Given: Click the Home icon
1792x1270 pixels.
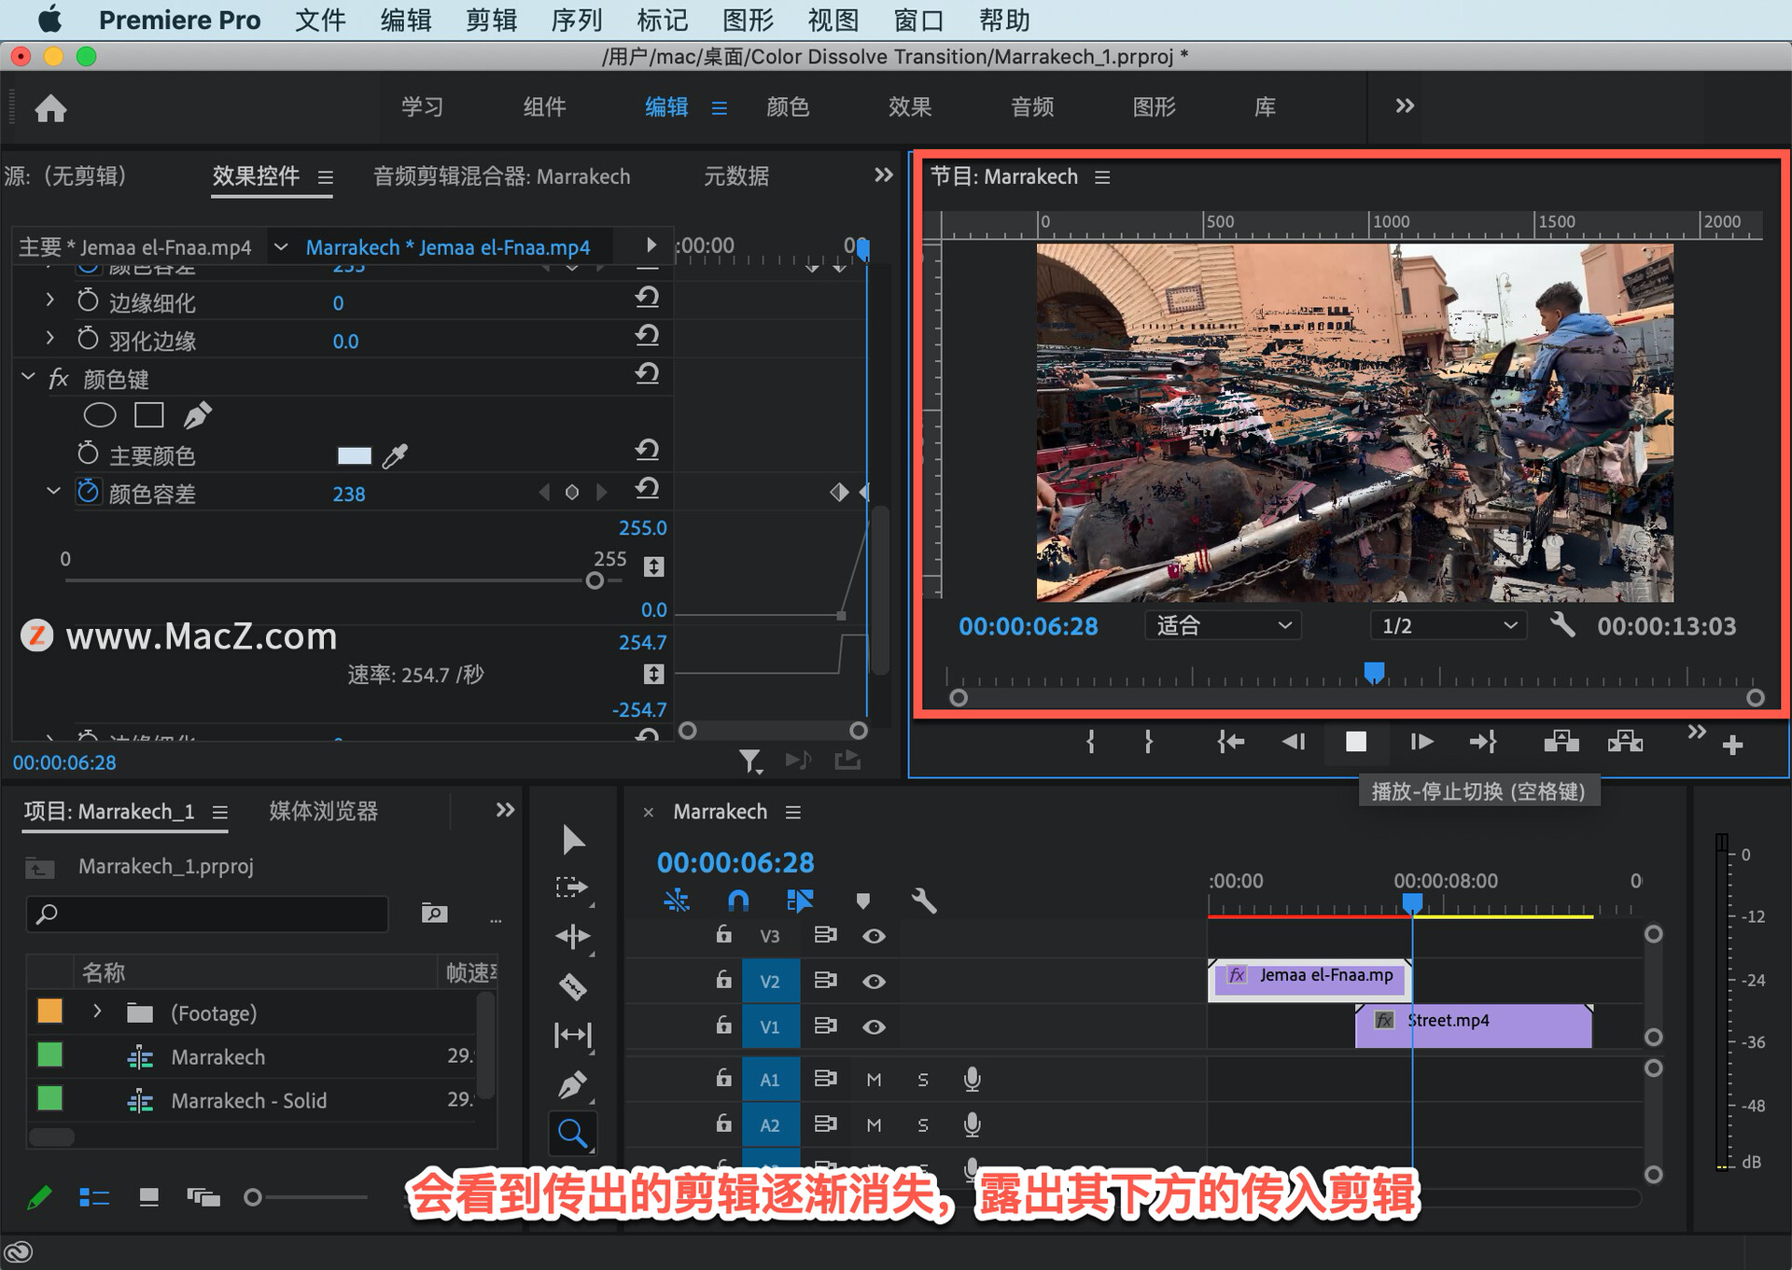Looking at the screenshot, I should point(50,108).
